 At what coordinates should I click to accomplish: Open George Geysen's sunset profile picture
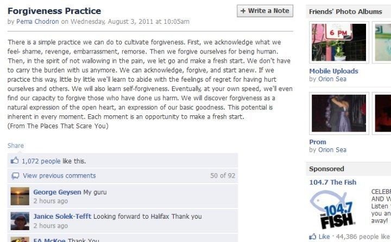click(x=20, y=196)
